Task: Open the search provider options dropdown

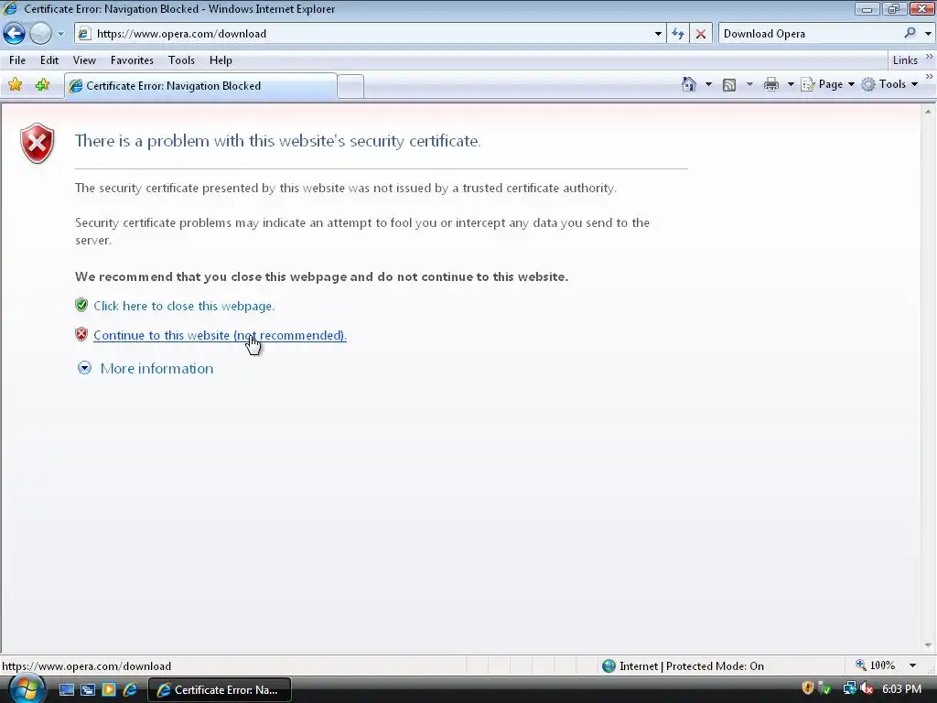Action: click(928, 34)
